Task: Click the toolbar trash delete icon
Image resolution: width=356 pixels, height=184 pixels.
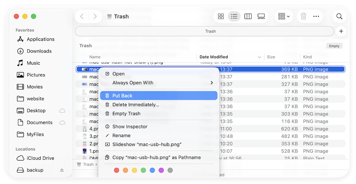Action: [x=303, y=16]
